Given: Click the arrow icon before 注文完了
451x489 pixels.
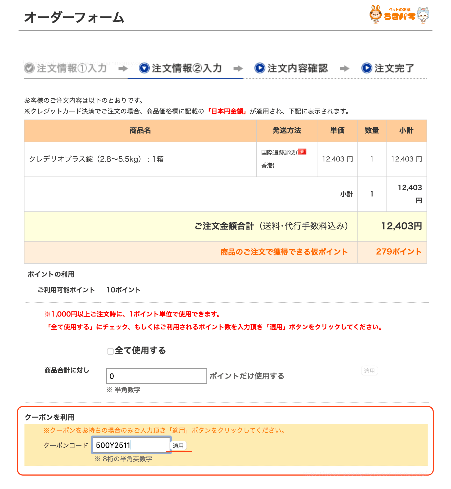Looking at the screenshot, I should (x=345, y=68).
